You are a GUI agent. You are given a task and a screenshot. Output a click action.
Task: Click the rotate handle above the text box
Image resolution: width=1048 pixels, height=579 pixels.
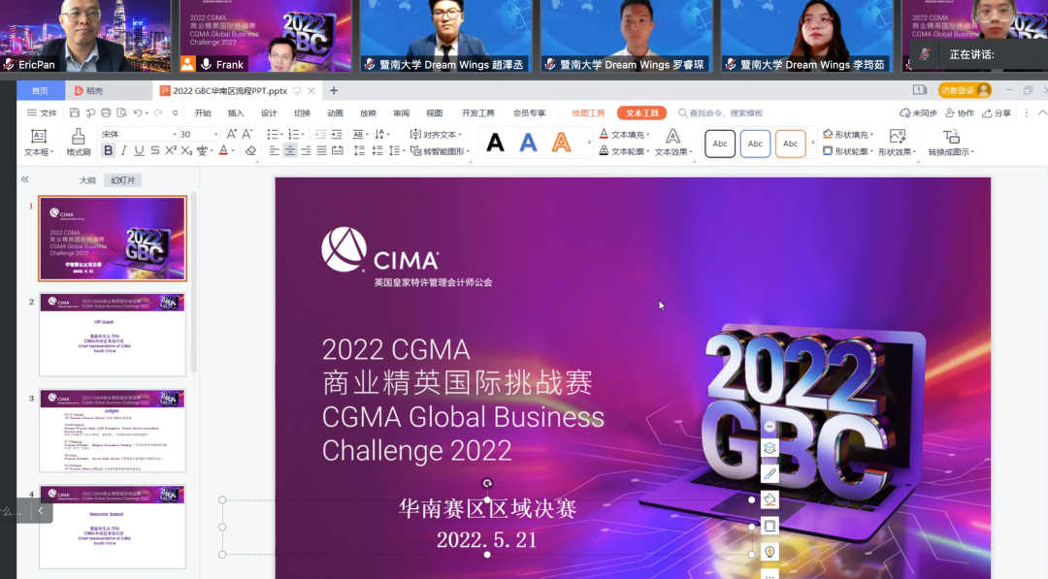[487, 483]
